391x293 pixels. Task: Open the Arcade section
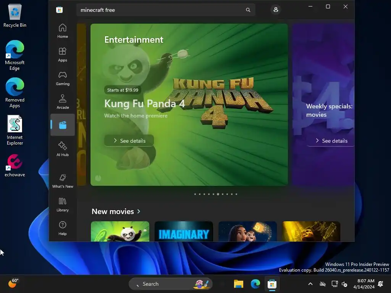click(x=62, y=102)
